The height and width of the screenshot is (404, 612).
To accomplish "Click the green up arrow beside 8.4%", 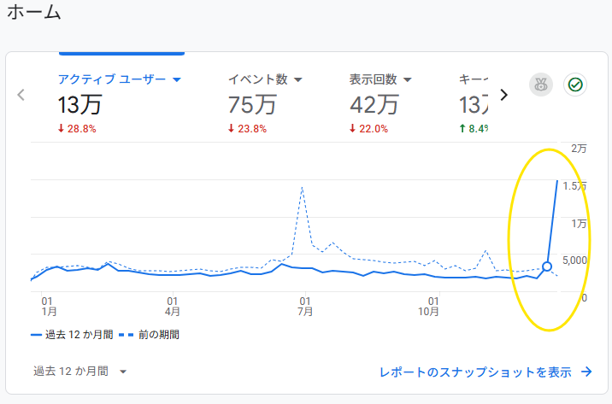I will tap(463, 130).
